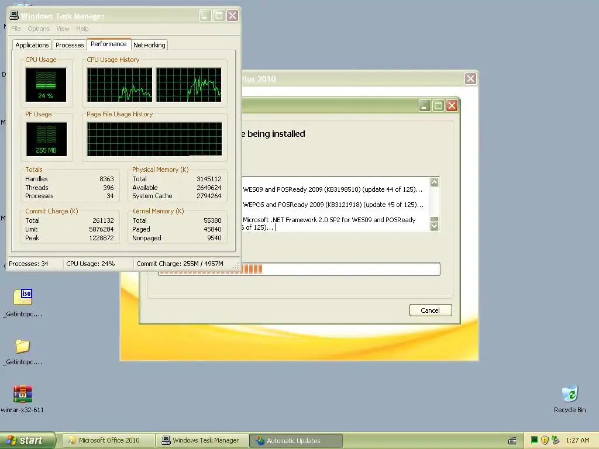Click the PF Usage gauge showing 255 MB
599x449 pixels.
point(46,139)
